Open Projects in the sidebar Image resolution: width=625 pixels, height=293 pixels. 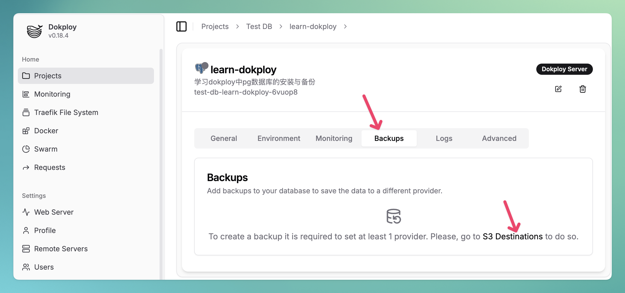coord(86,76)
